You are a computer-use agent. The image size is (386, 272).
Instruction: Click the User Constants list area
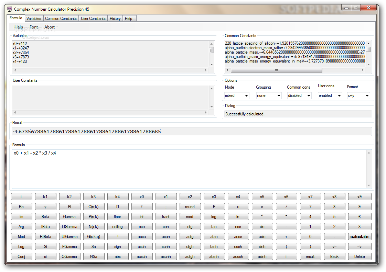click(110, 97)
